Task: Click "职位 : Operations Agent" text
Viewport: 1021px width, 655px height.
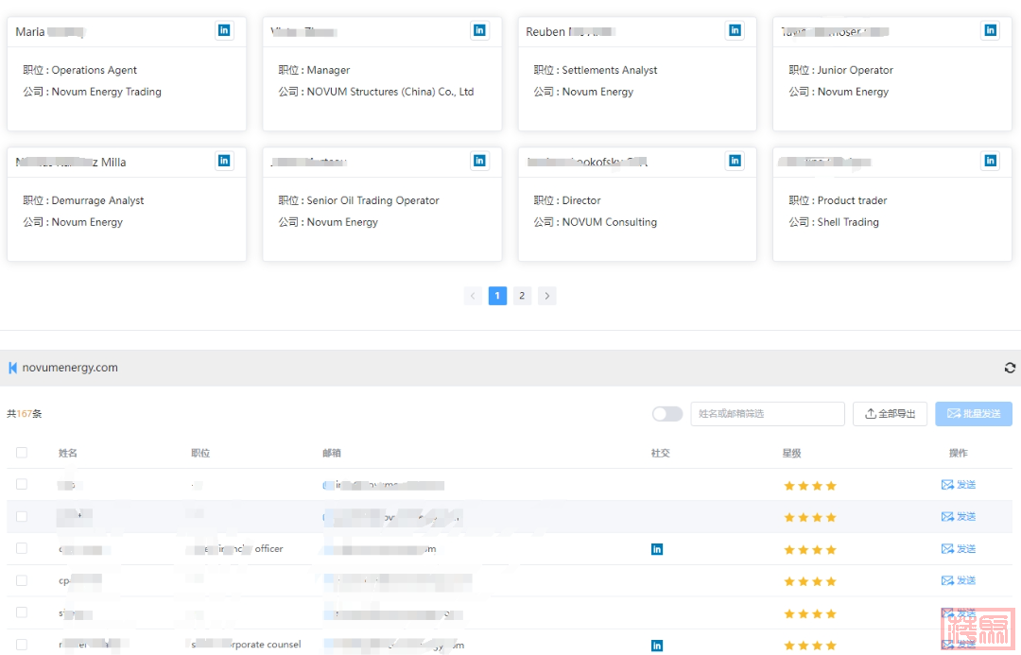Action: (80, 70)
